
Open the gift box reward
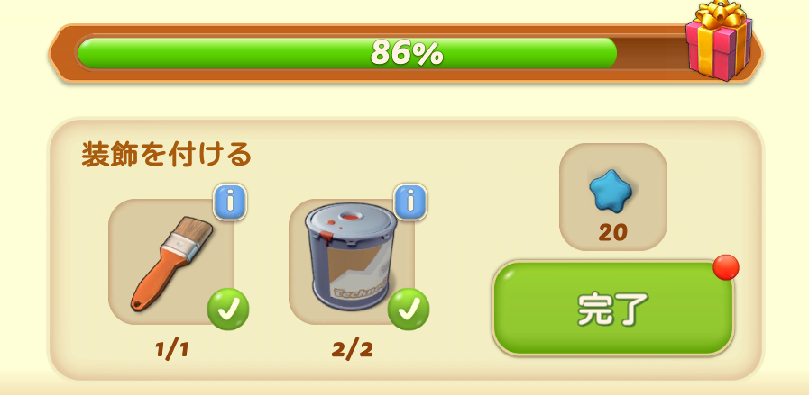point(719,40)
